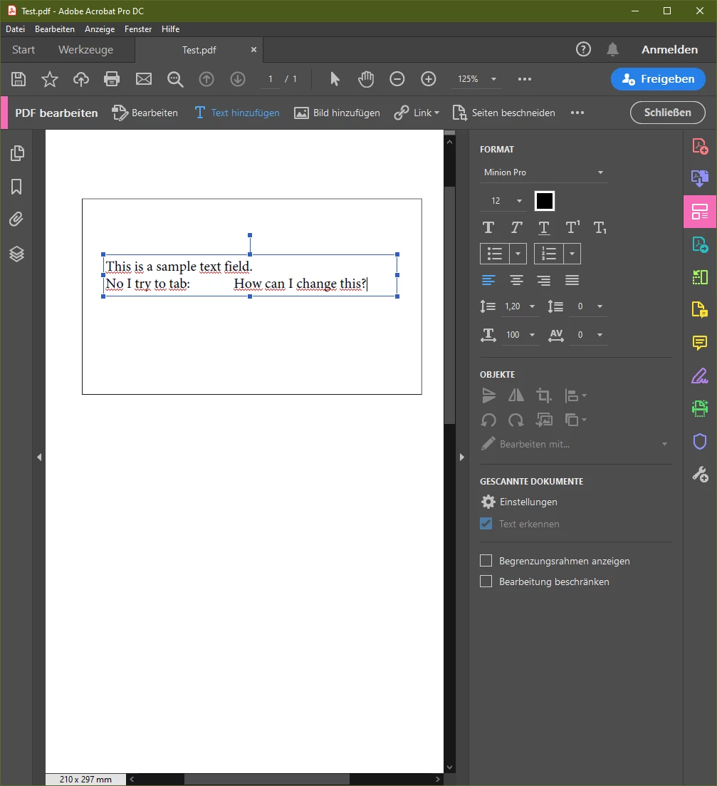Open the Datei menu

(16, 29)
